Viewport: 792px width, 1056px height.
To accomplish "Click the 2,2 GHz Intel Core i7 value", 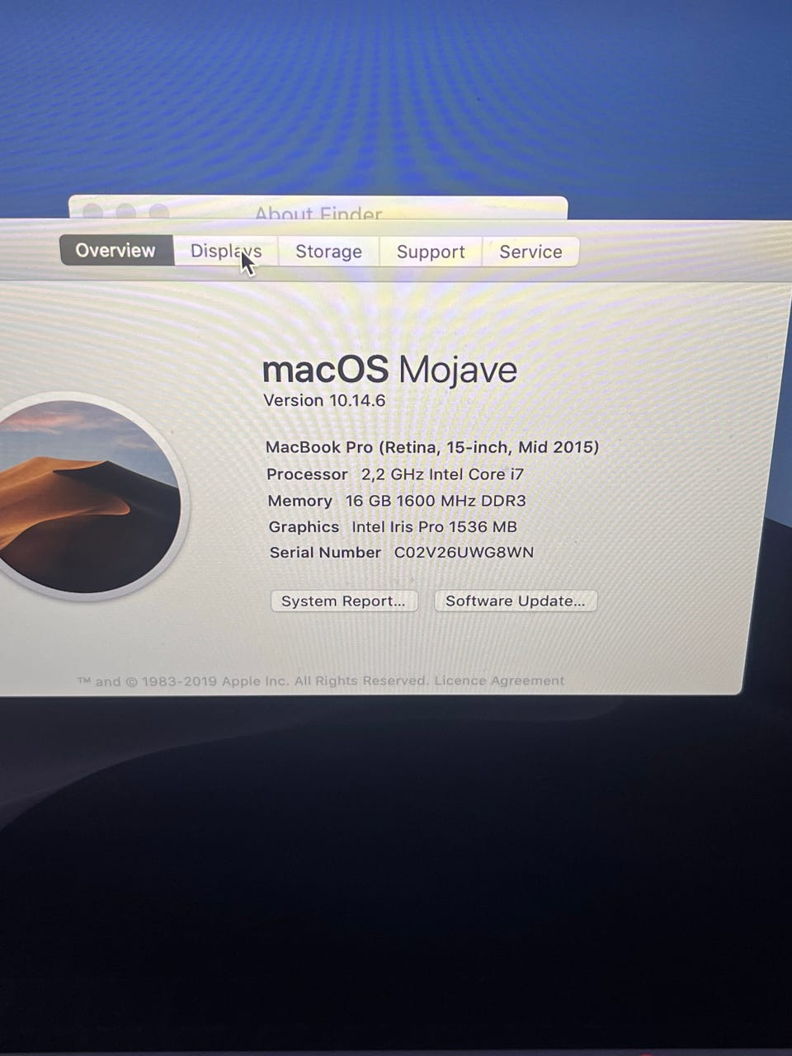I will click(x=442, y=474).
